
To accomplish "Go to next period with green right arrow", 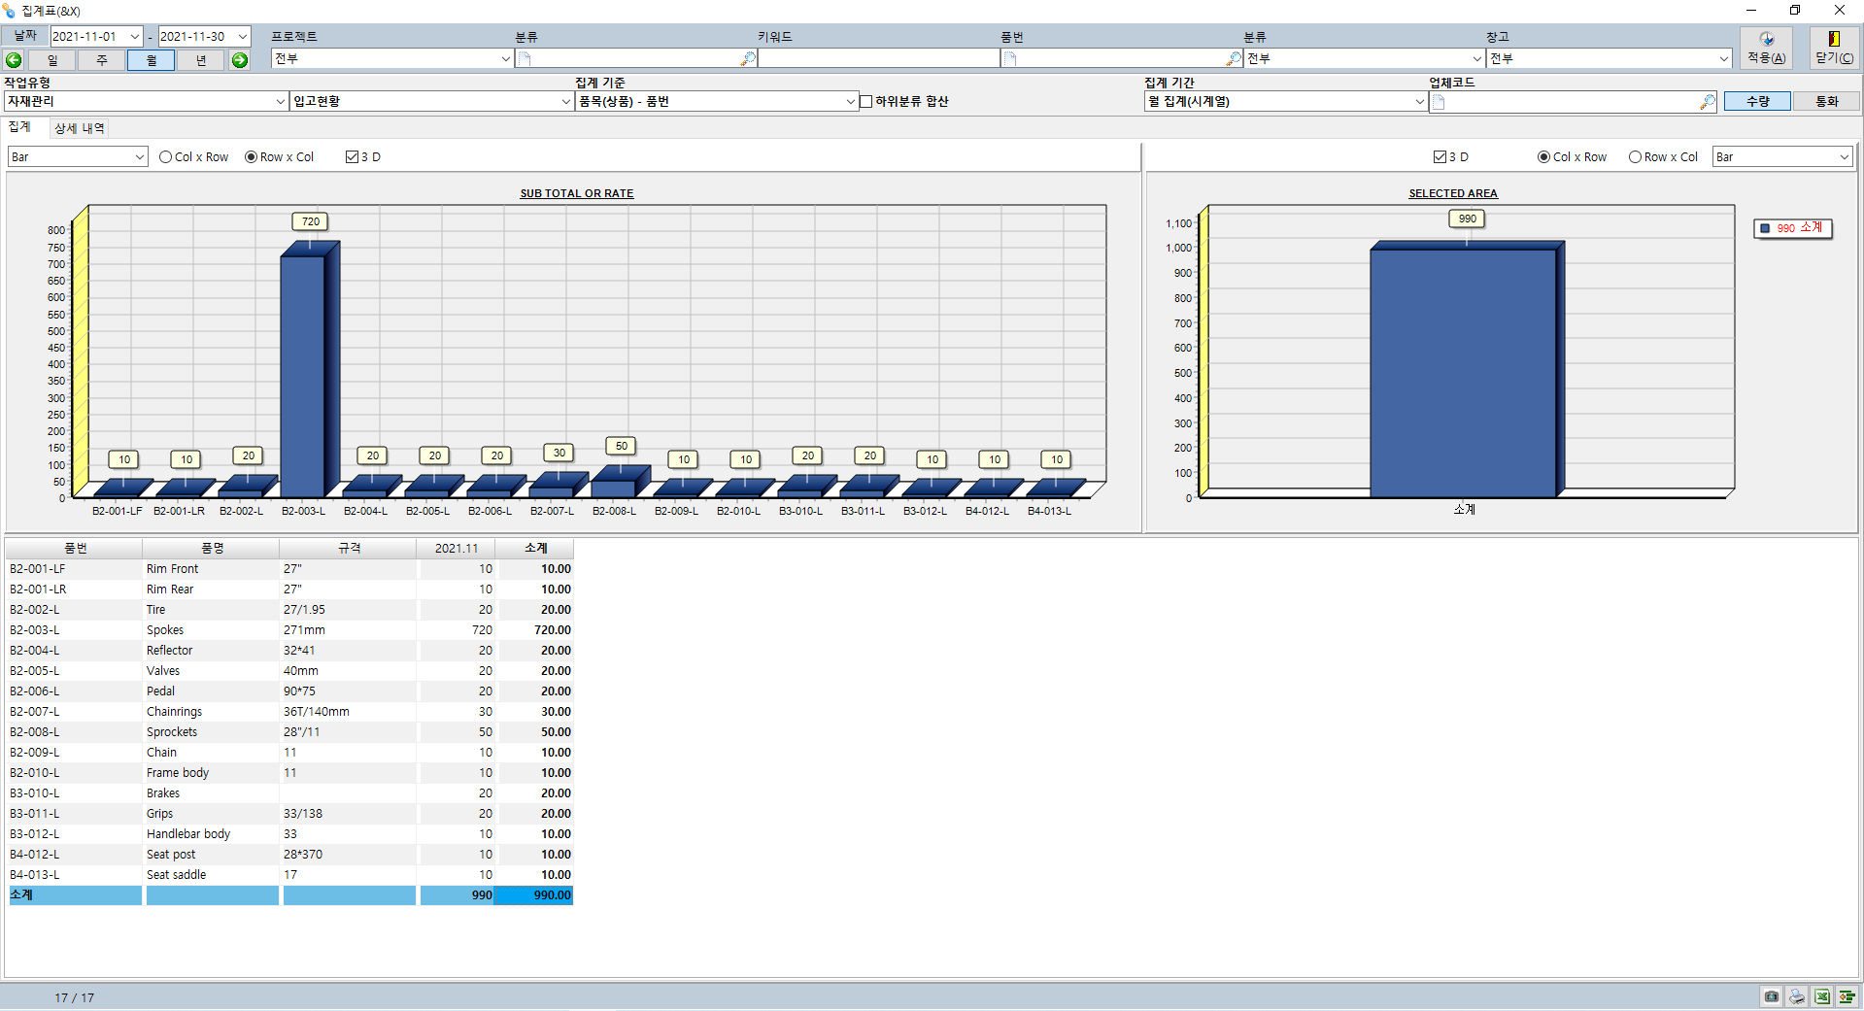I will tap(240, 60).
